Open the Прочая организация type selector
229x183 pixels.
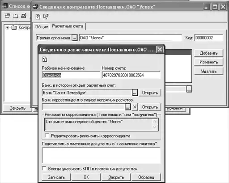tap(74, 38)
